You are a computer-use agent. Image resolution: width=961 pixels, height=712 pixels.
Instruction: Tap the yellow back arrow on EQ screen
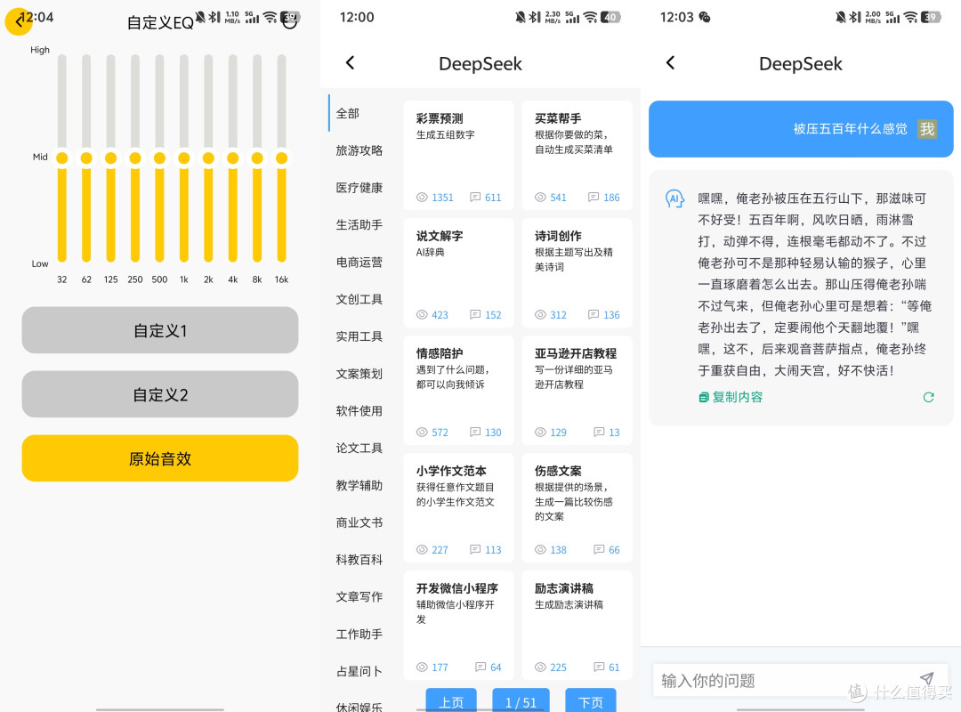[19, 21]
